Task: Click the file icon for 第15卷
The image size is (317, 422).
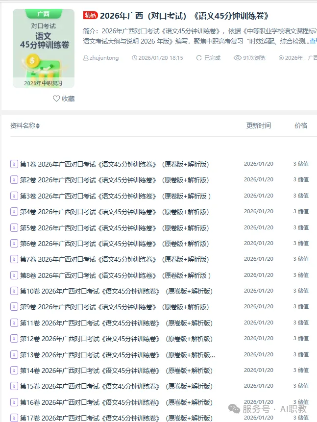Action: 14,386
